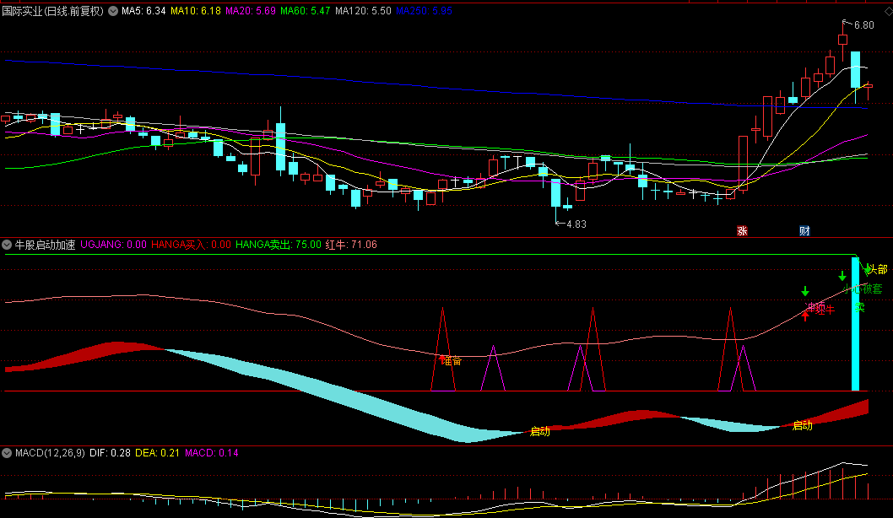This screenshot has width=893, height=518.
Task: Click the first 启动 signal near the red band
Action: pos(540,431)
